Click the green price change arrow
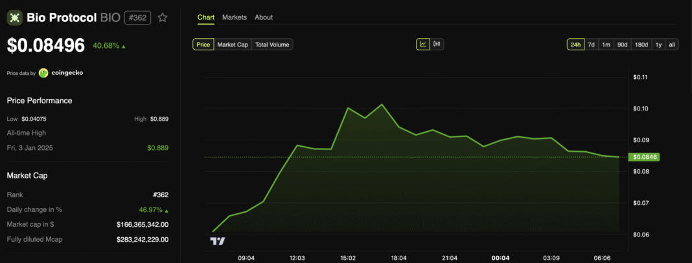 tap(124, 47)
